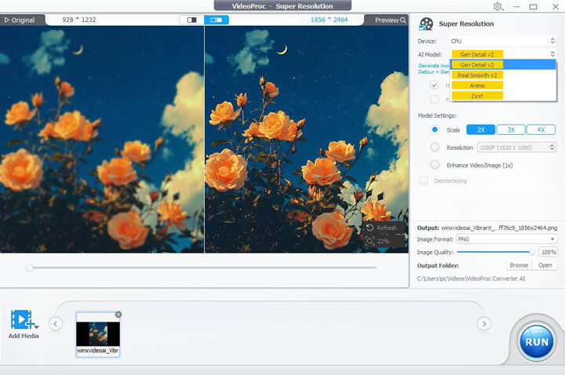Screen dimensions: 565x375
Task: Select the side-by-side split view icon
Action: coord(216,20)
